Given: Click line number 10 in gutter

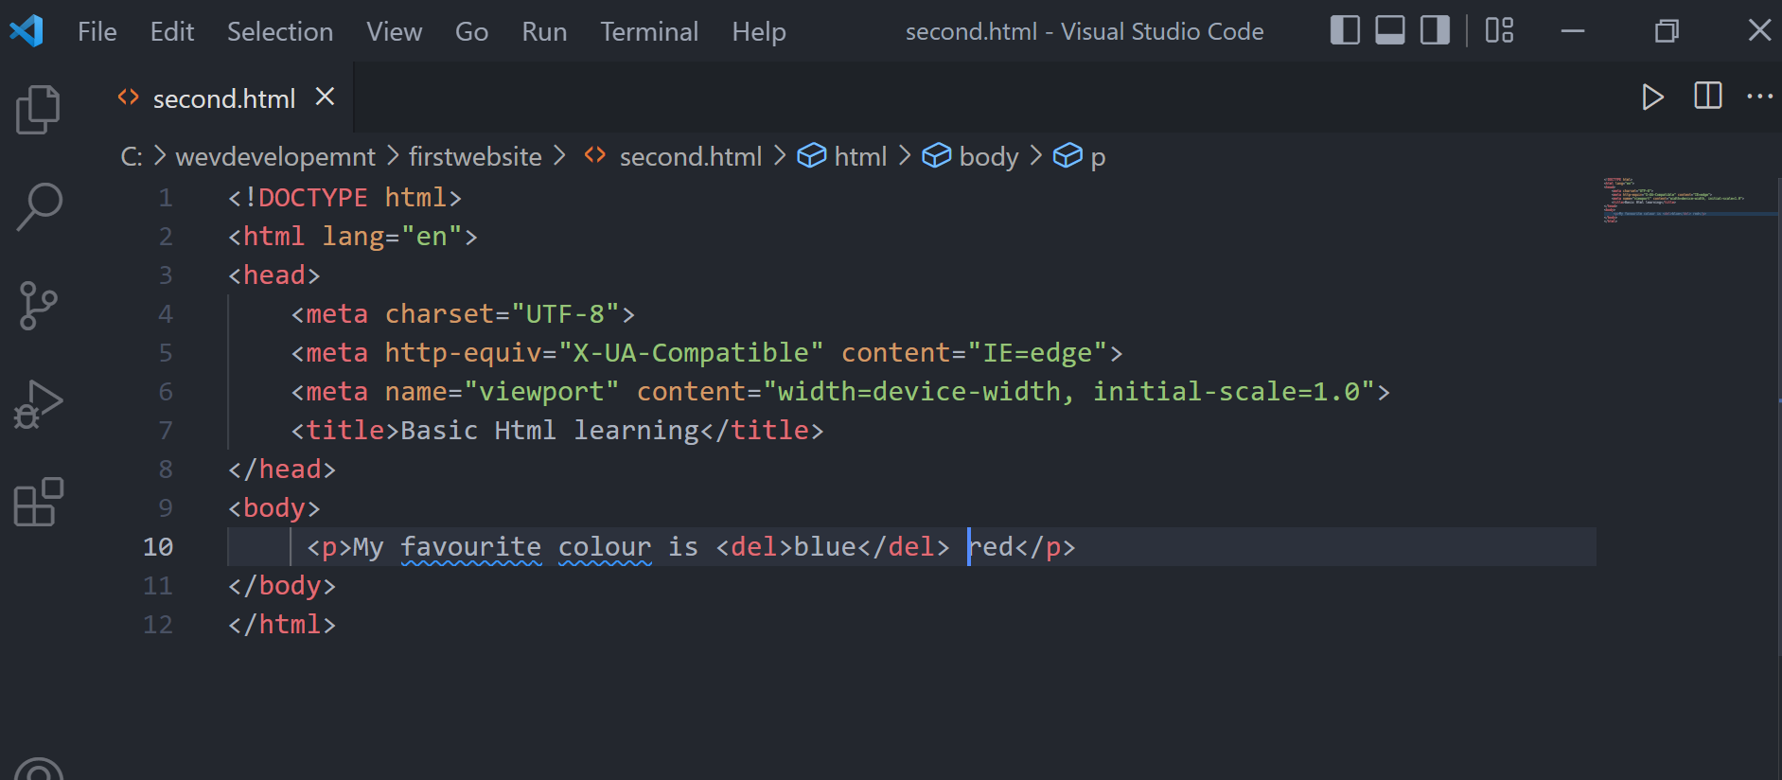Looking at the screenshot, I should pyautogui.click(x=158, y=547).
